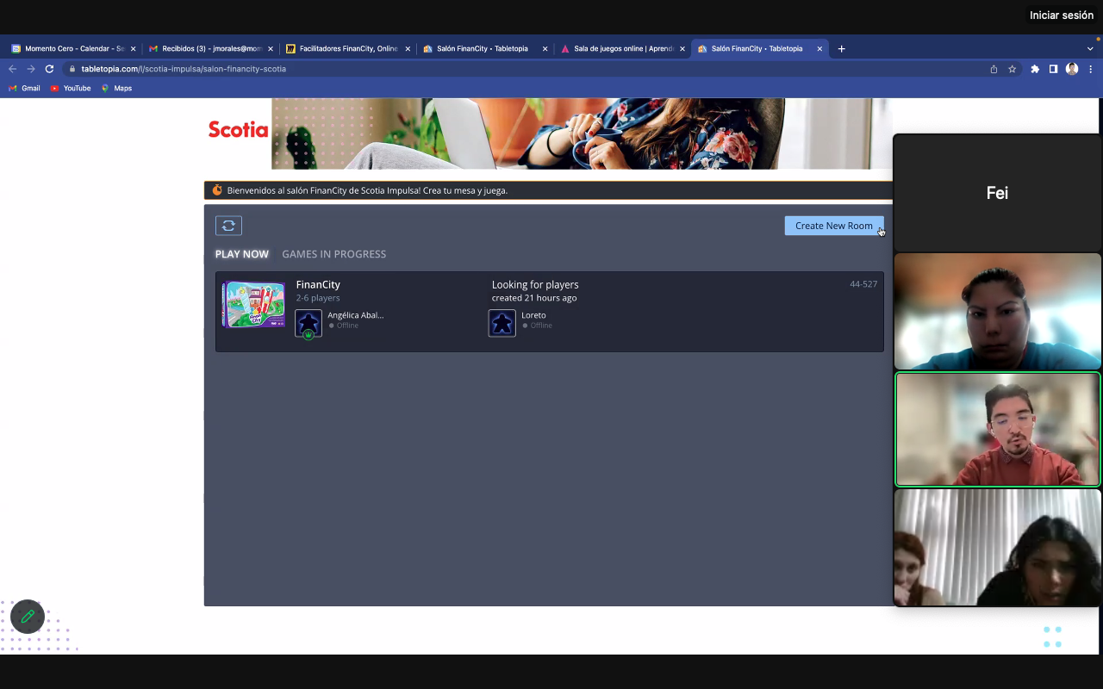Switch to the PLAY NOW tab
Viewport: 1103px width, 689px height.
(242, 254)
